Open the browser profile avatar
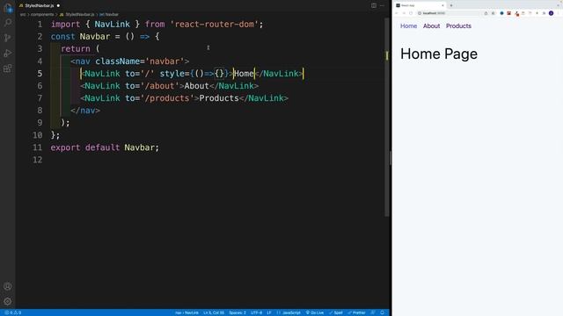The image size is (563, 316). click(552, 13)
